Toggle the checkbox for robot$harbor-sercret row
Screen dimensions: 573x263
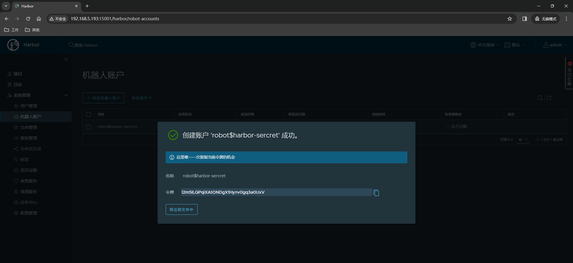tap(89, 127)
